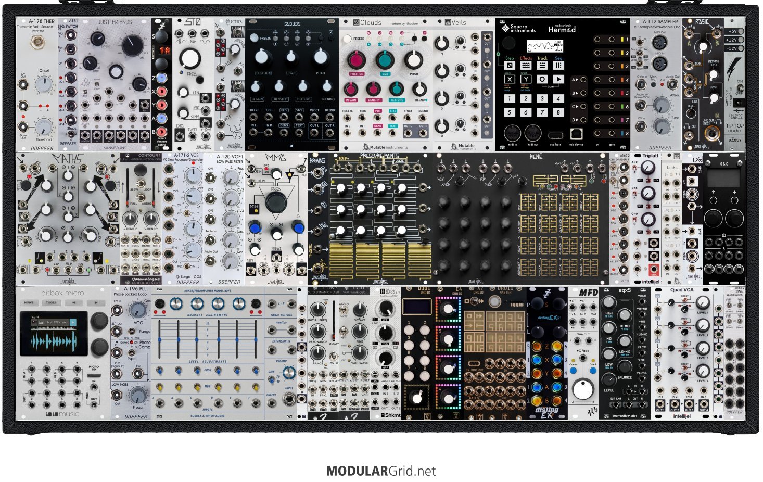This screenshot has width=763, height=482.
Task: Click the usb host port on Hermod
Action: tap(555, 135)
